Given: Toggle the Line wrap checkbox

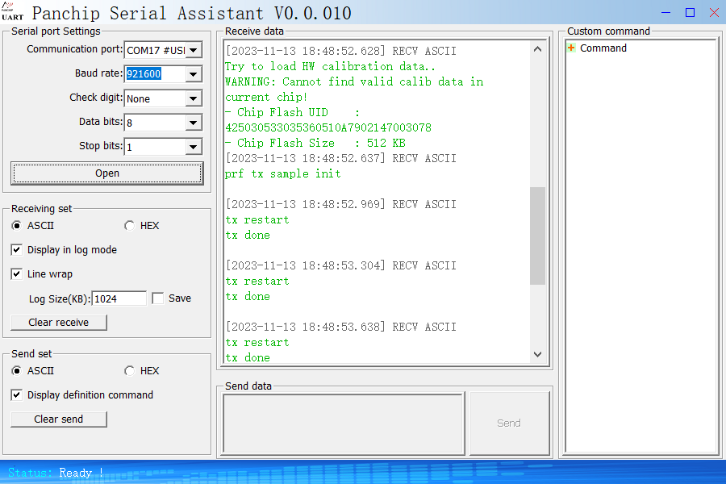Looking at the screenshot, I should pos(17,273).
